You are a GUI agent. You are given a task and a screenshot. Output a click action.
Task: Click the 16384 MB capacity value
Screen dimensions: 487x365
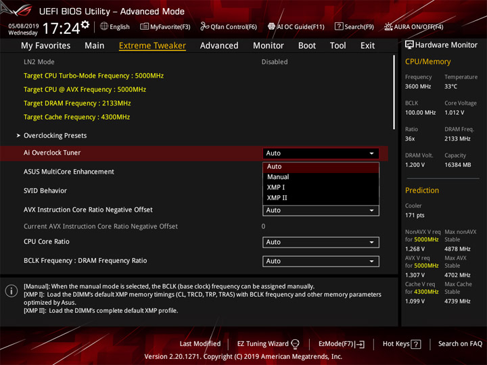pos(457,165)
